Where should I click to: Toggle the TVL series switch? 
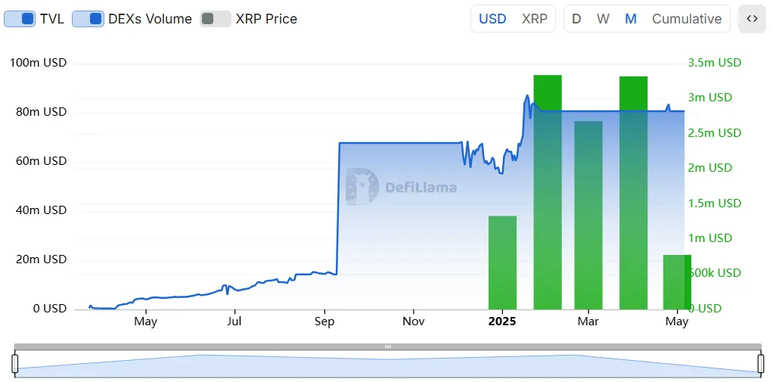point(20,19)
